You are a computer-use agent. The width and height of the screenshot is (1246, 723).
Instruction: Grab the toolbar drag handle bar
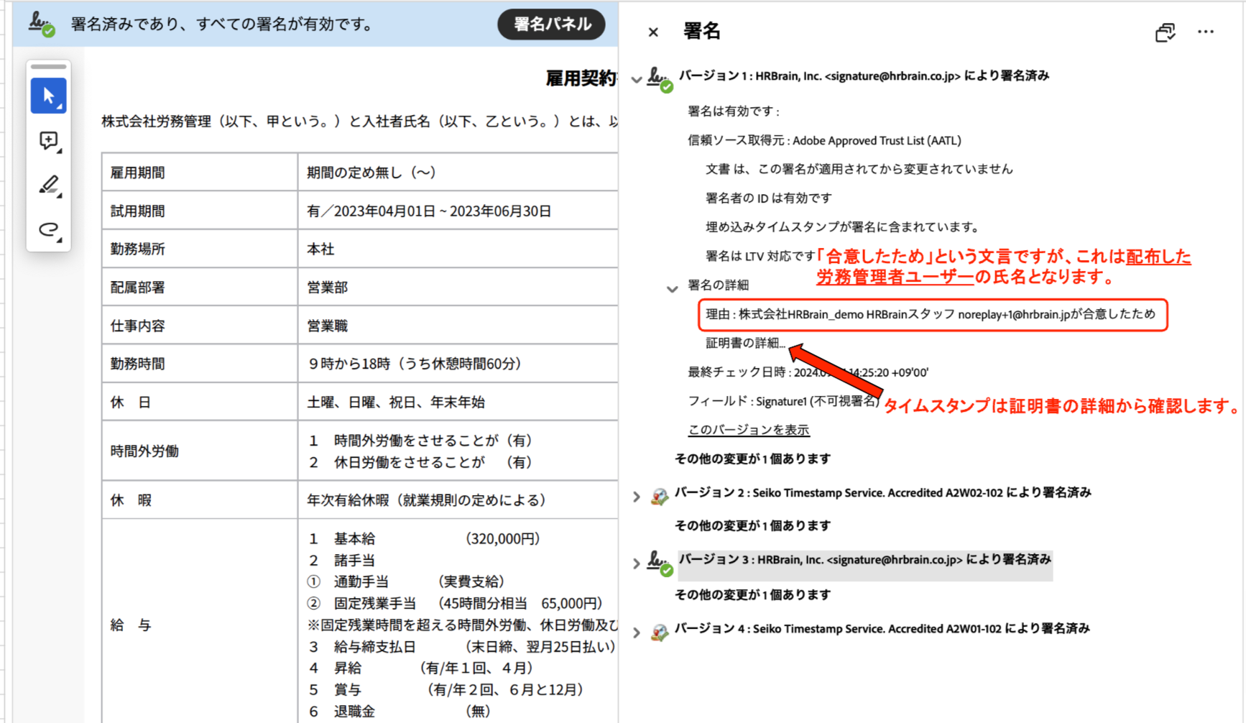[49, 67]
